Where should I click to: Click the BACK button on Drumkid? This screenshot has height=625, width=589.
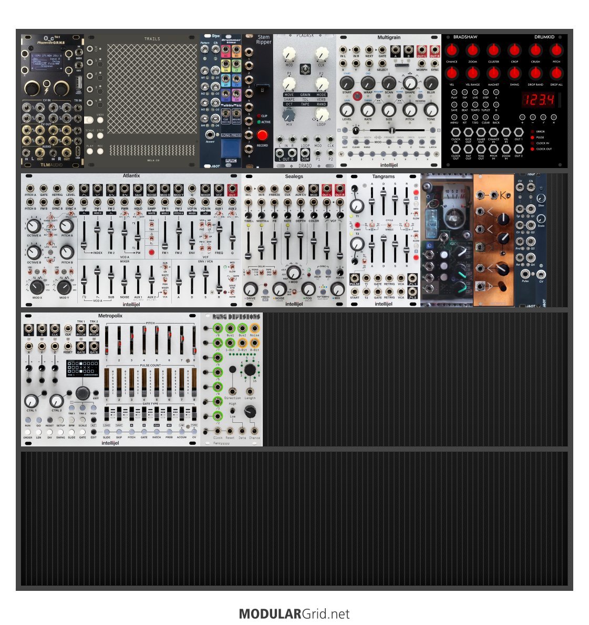click(x=496, y=117)
